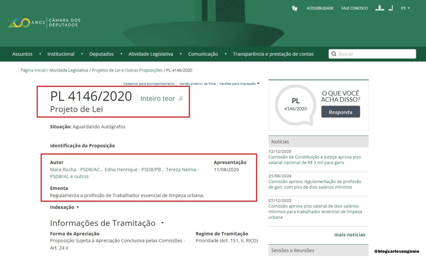The image size is (426, 257).
Task: Open Transparência e prestação de contas menu
Action: pyautogui.click(x=273, y=54)
